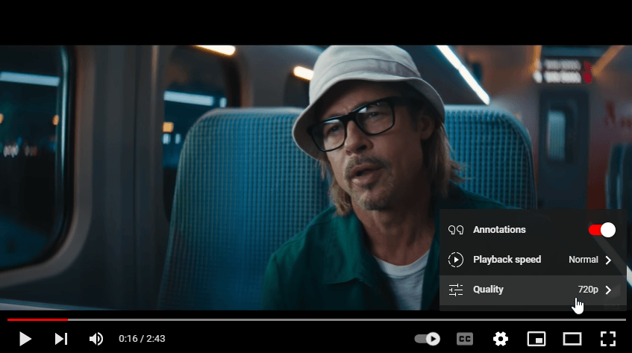Click the 0:16 / 2:43 time display
The image size is (632, 353).
pos(142,339)
